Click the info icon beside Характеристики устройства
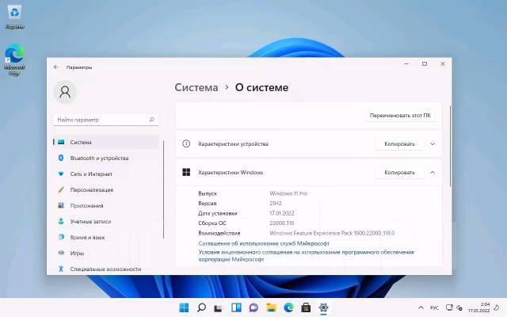 (186, 143)
